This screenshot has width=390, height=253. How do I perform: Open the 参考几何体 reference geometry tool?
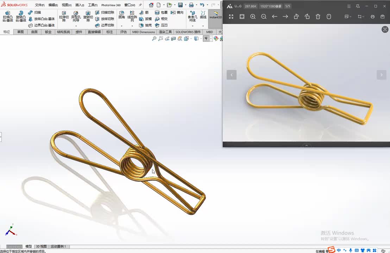click(193, 17)
